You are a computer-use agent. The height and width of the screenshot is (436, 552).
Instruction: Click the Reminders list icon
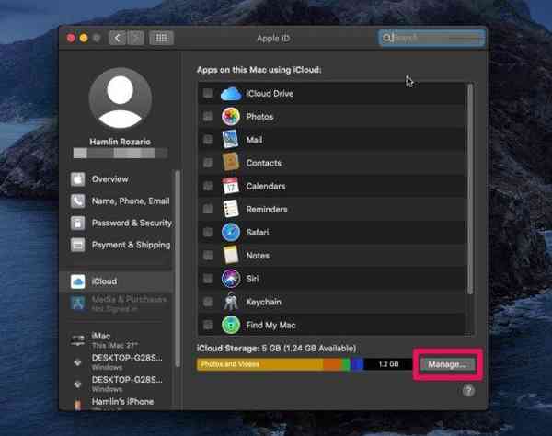click(231, 209)
